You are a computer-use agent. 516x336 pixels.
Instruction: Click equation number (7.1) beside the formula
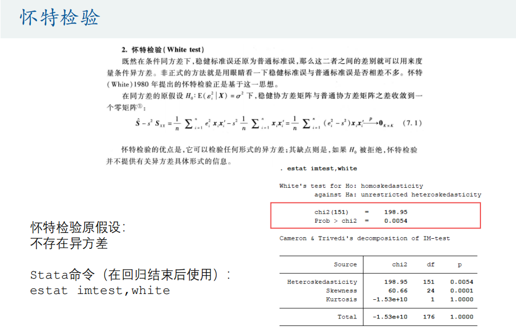pos(412,123)
